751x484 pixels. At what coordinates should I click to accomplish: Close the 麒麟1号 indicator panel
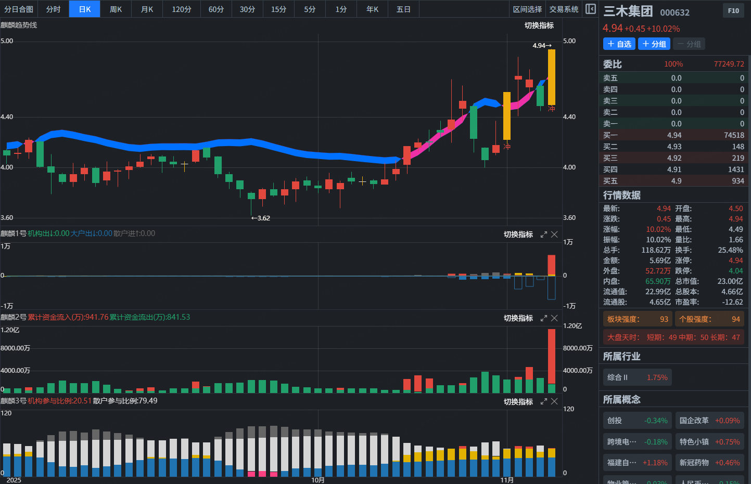[554, 234]
